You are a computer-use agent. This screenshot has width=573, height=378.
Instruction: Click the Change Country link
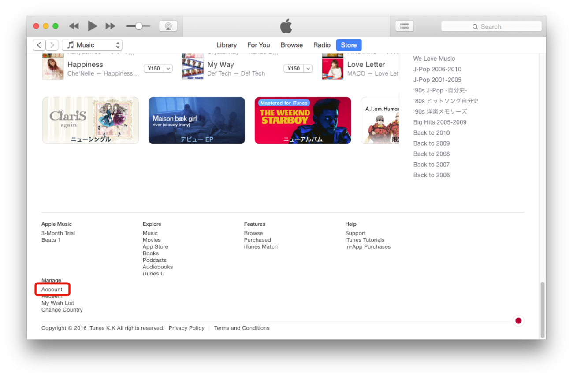(x=62, y=310)
